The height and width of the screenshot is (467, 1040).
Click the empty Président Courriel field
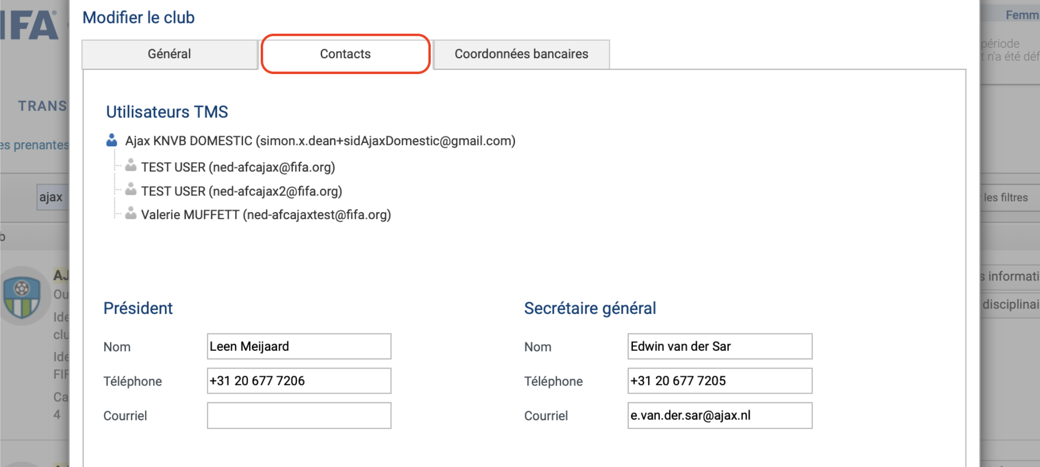(x=299, y=416)
